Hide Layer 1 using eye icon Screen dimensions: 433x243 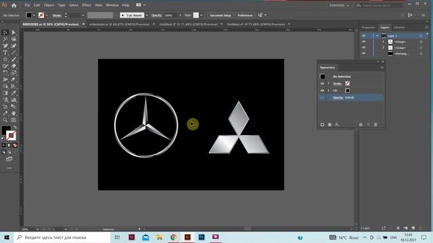364,36
